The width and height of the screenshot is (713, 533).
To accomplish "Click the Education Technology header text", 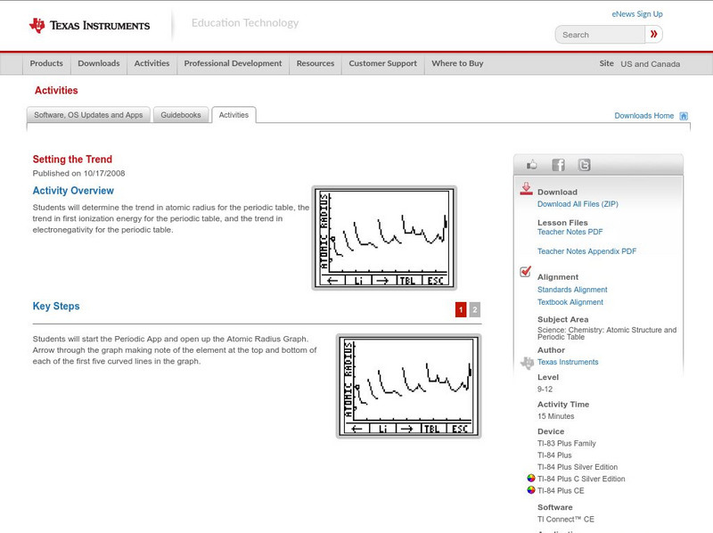I will tap(244, 23).
